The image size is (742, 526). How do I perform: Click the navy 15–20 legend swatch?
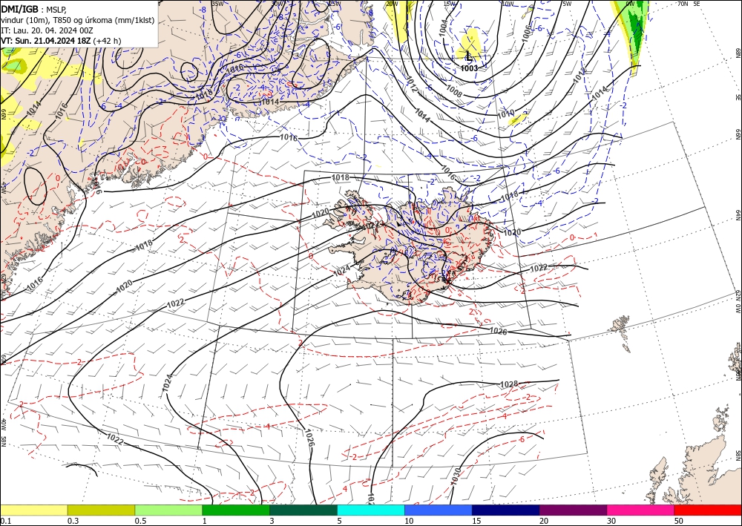coord(506,510)
